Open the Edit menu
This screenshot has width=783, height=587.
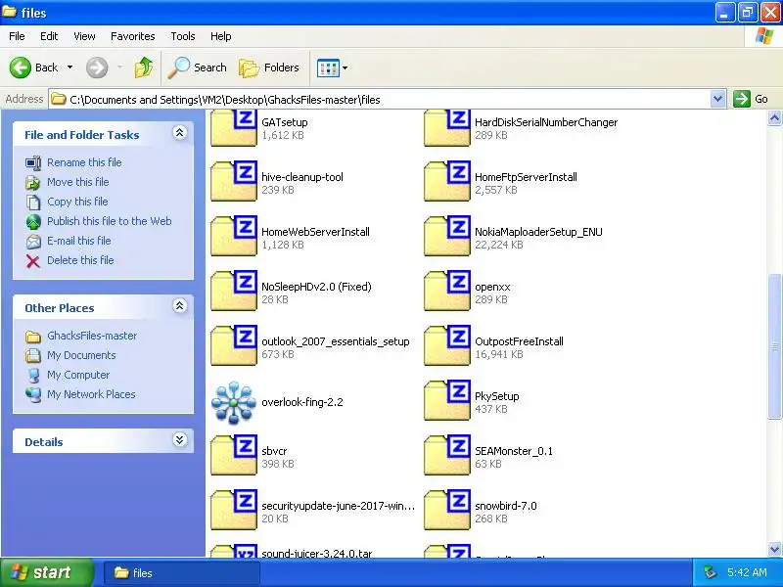(x=49, y=36)
